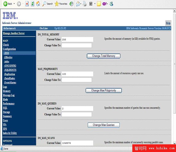Image resolution: width=176 pixels, height=152 pixels.
Task: Open the Logs sidebar link
Action: [5, 87]
